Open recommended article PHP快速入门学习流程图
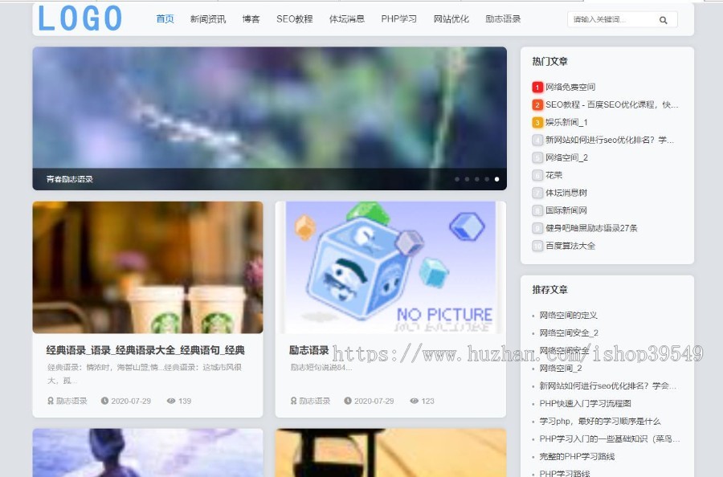 pyautogui.click(x=585, y=403)
